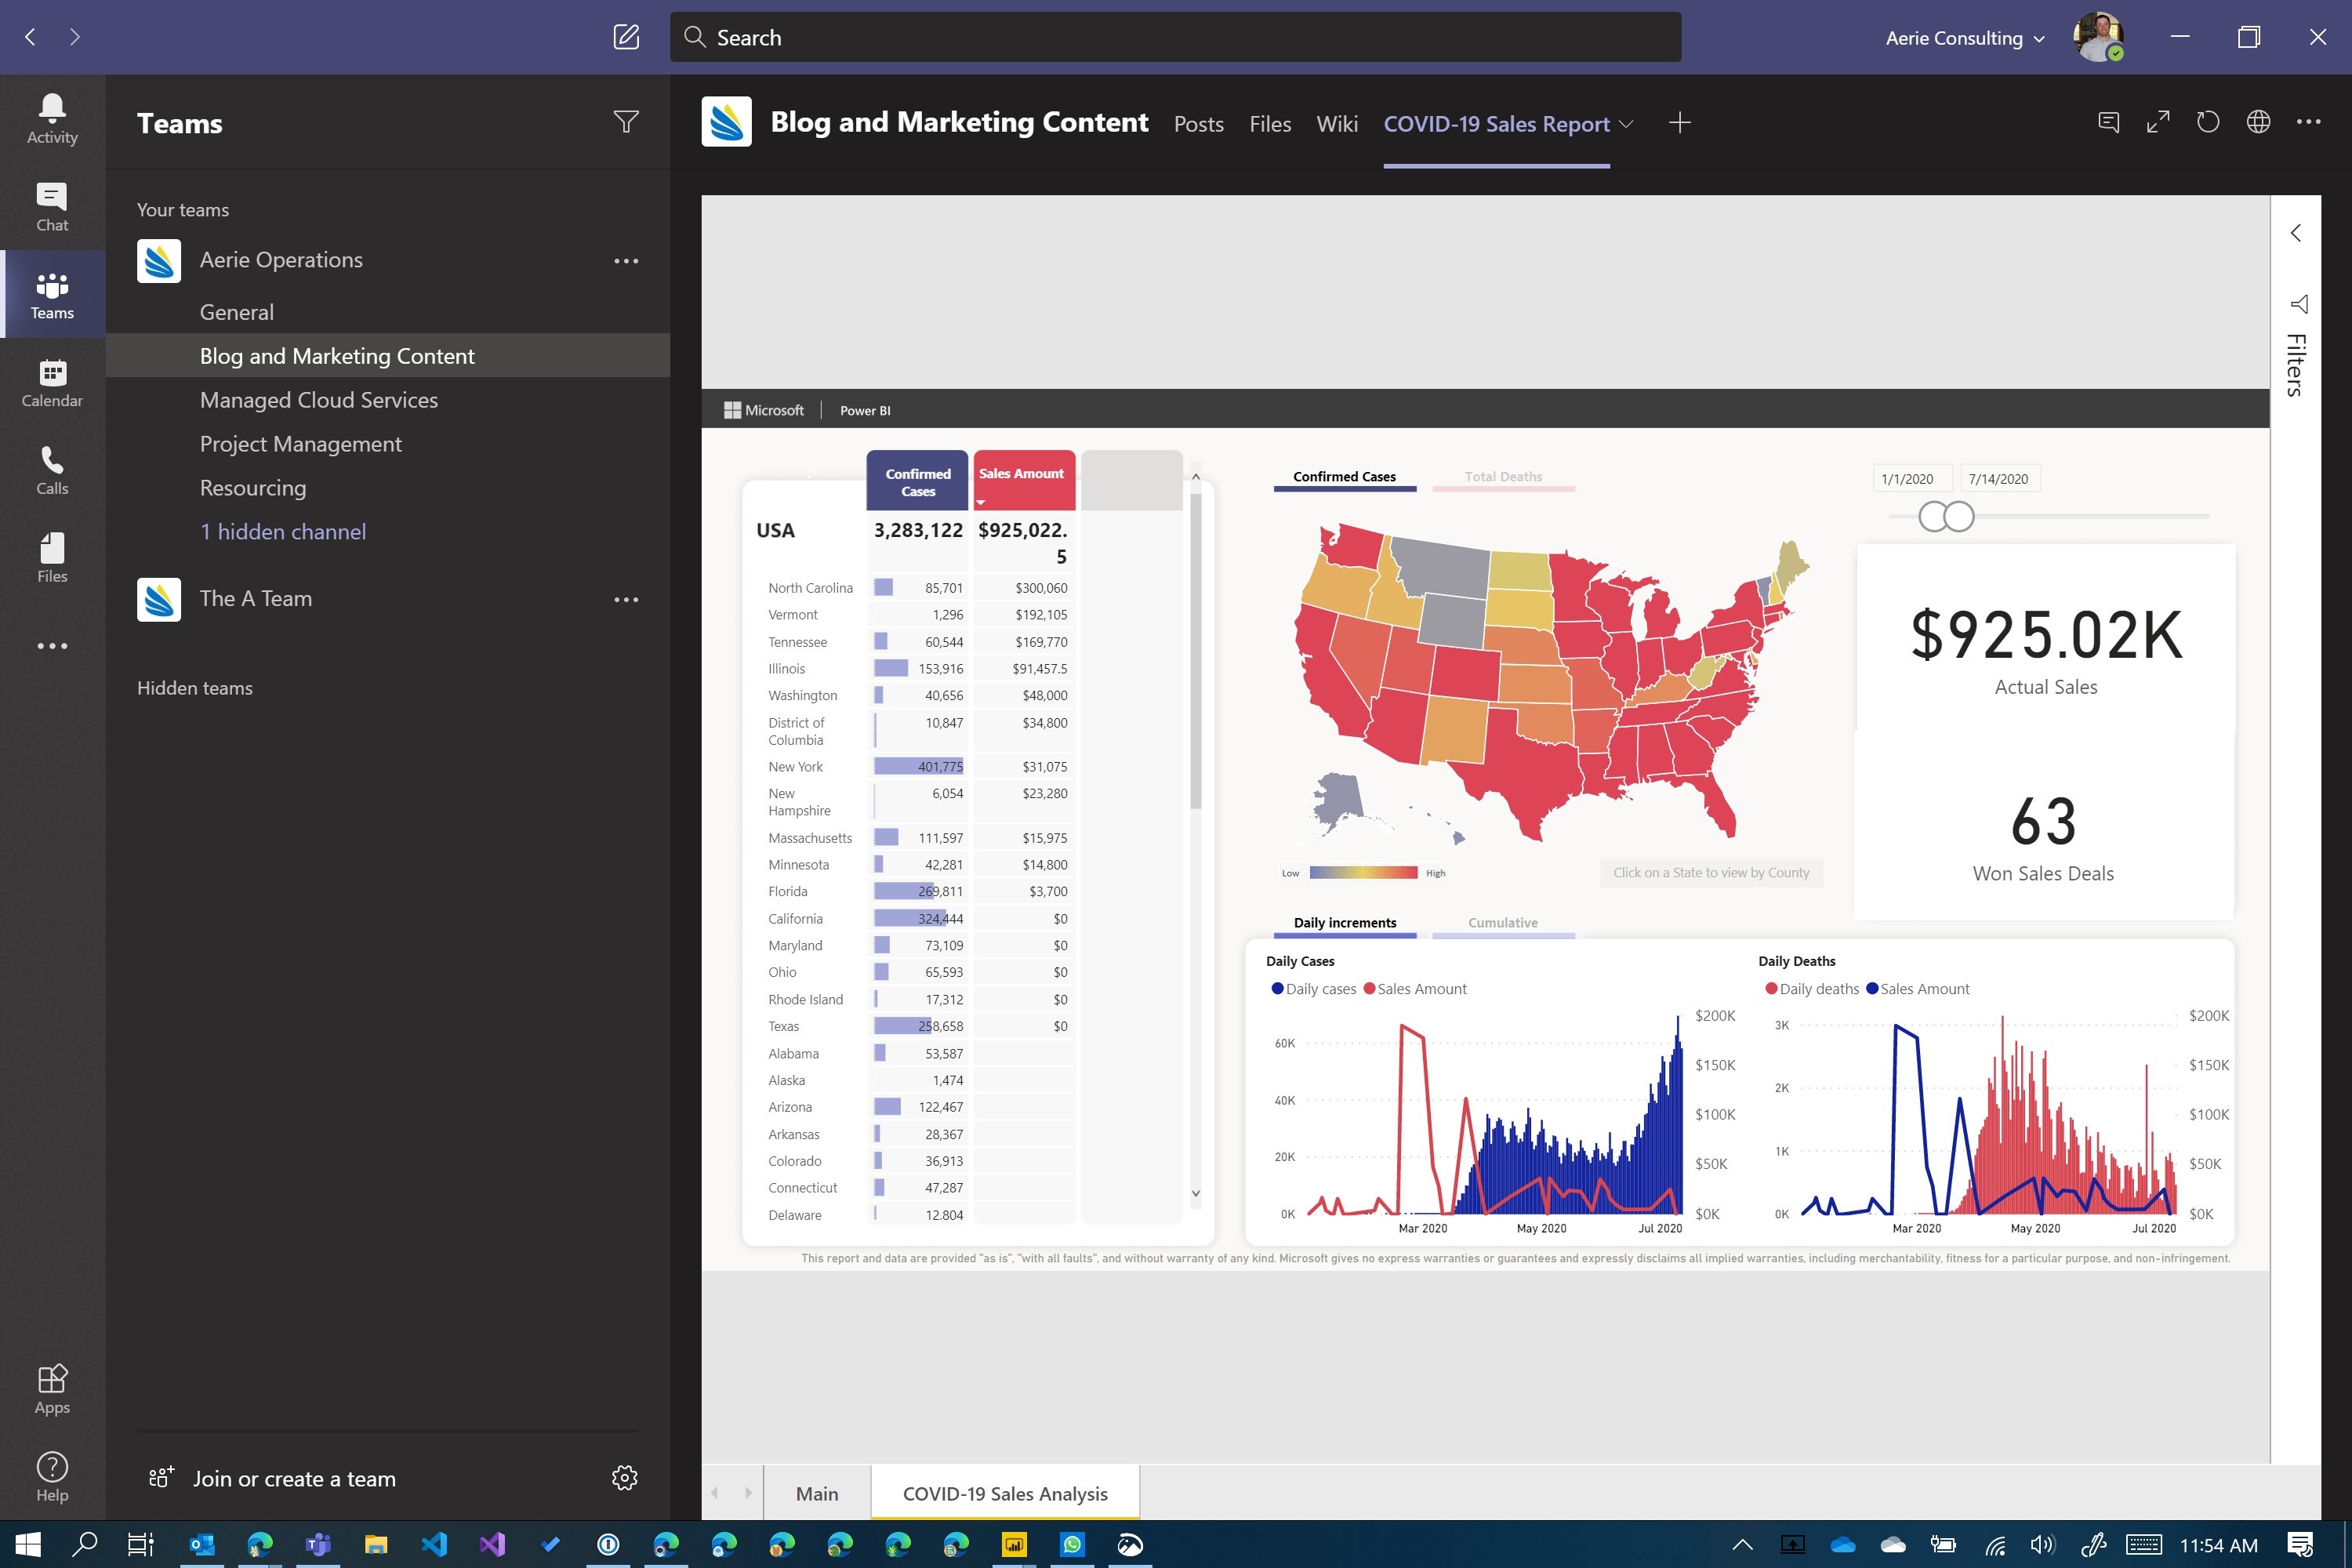Expand the Filters pane
Image resolution: width=2352 pixels, height=1568 pixels.
pos(2296,233)
